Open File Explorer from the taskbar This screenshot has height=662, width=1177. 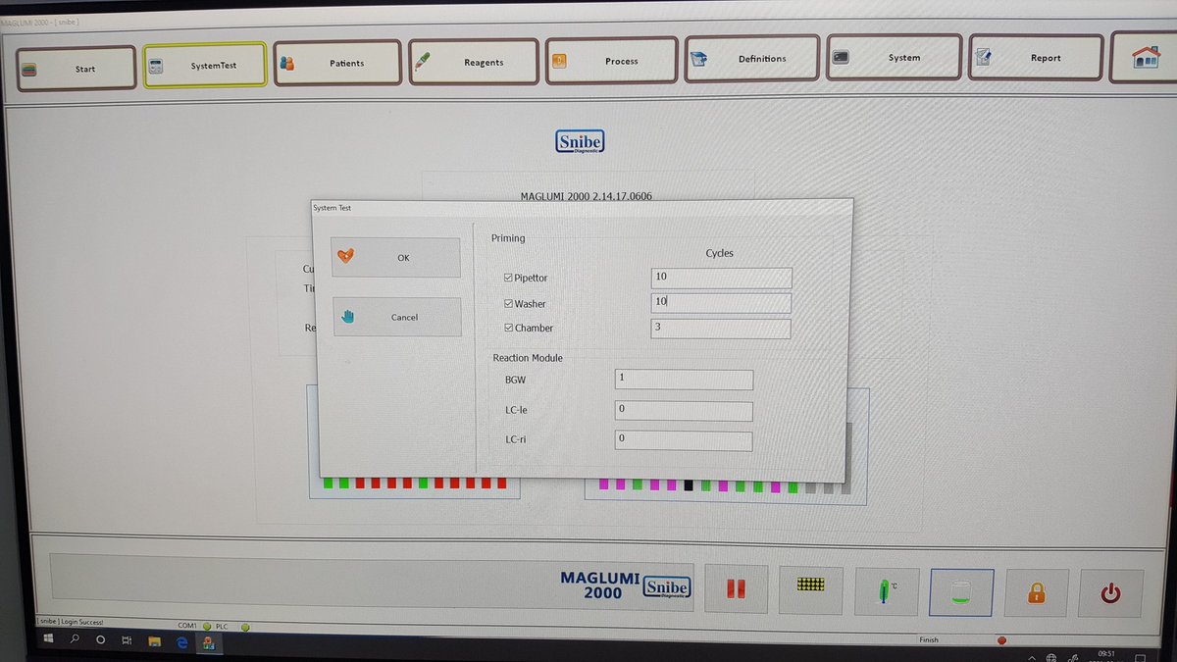coord(154,643)
